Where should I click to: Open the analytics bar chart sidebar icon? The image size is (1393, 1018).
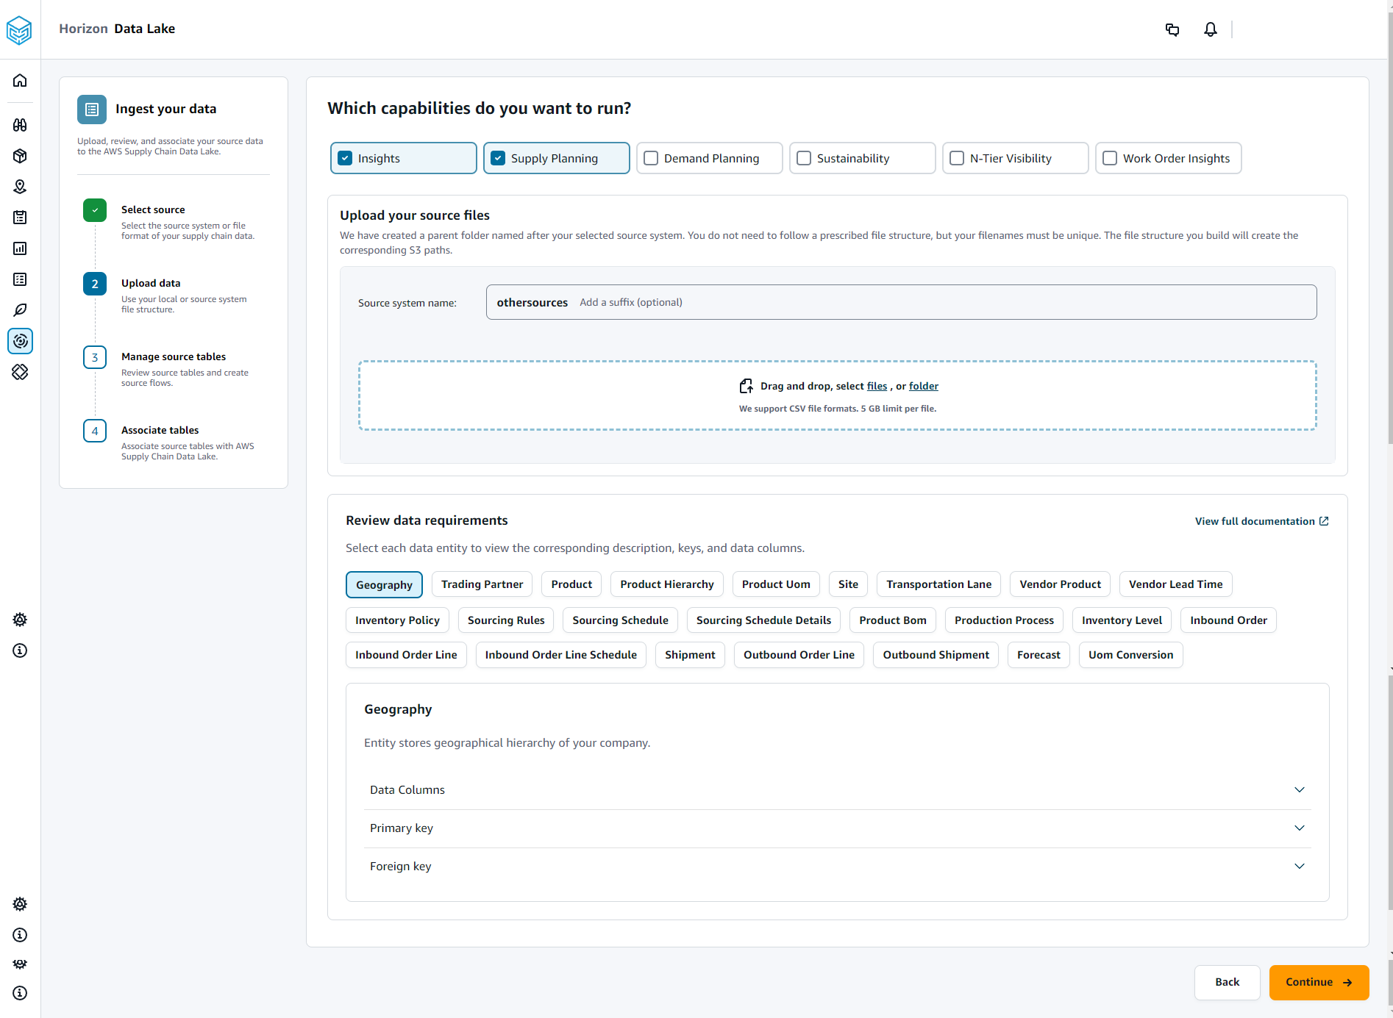click(x=20, y=248)
